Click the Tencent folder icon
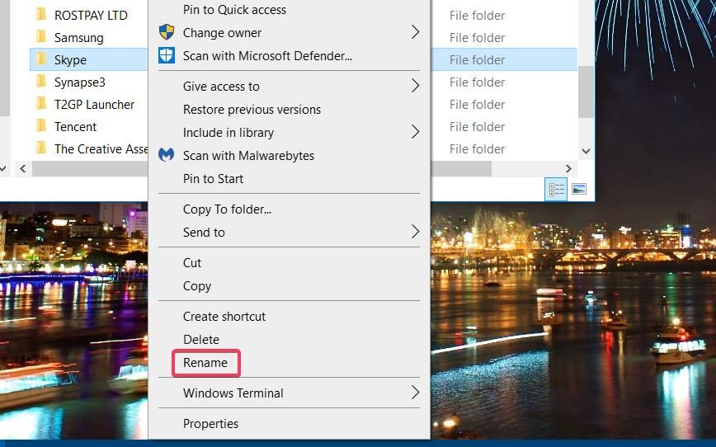 click(x=41, y=125)
